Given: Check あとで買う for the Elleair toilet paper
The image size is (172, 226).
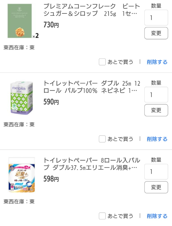Looking at the screenshot, I should point(102,216).
